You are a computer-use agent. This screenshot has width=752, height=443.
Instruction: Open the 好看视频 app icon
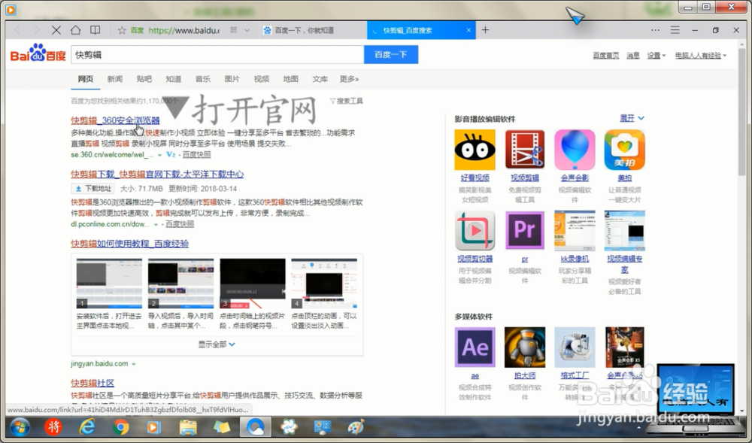[475, 150]
